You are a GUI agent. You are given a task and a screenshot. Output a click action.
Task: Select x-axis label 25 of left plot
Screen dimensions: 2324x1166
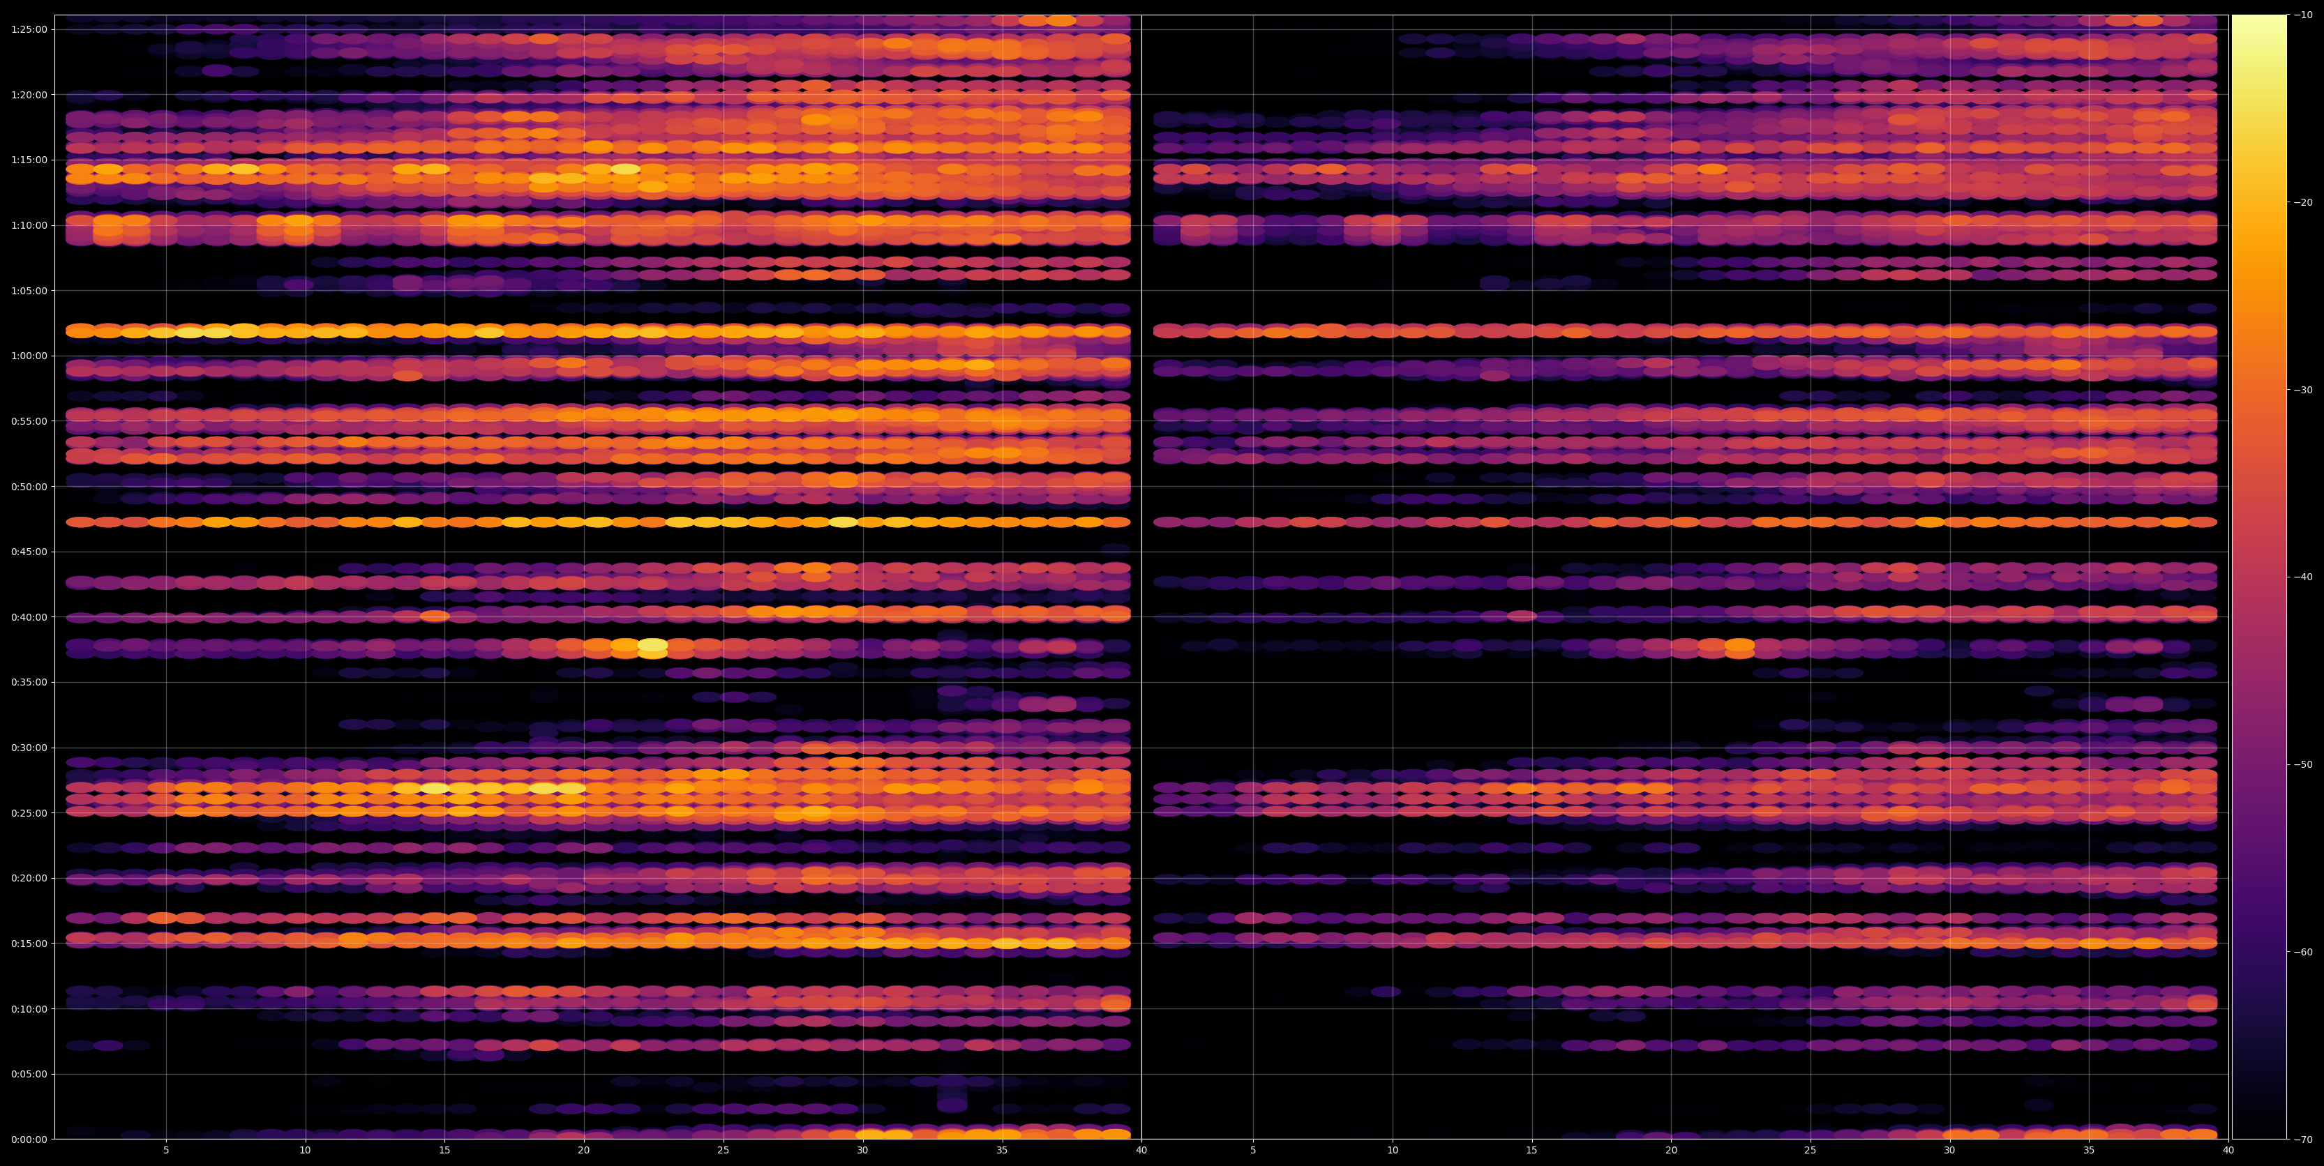pos(724,1151)
